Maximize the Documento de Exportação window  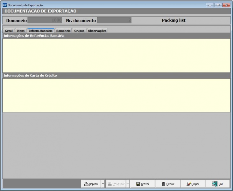(x=218, y=5)
